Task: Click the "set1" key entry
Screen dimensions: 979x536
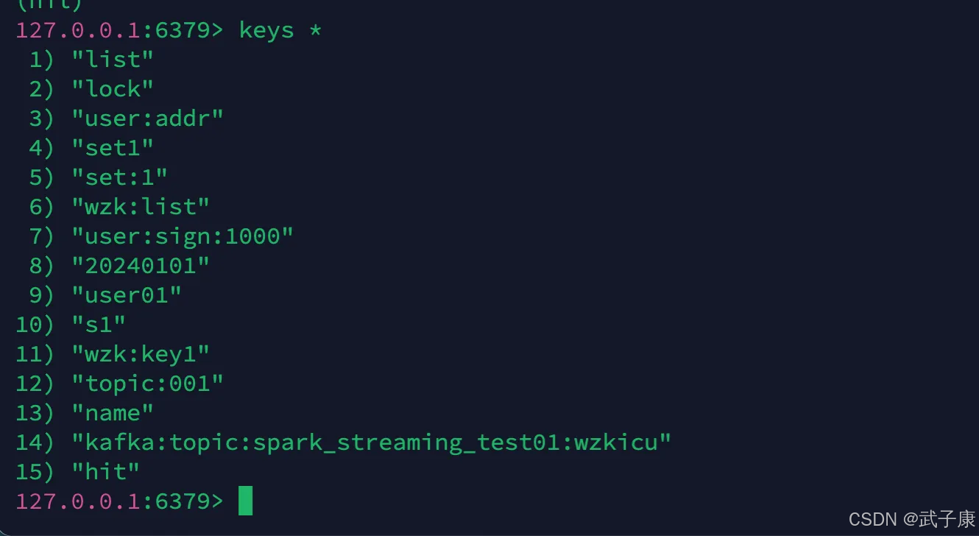Action: pos(113,148)
